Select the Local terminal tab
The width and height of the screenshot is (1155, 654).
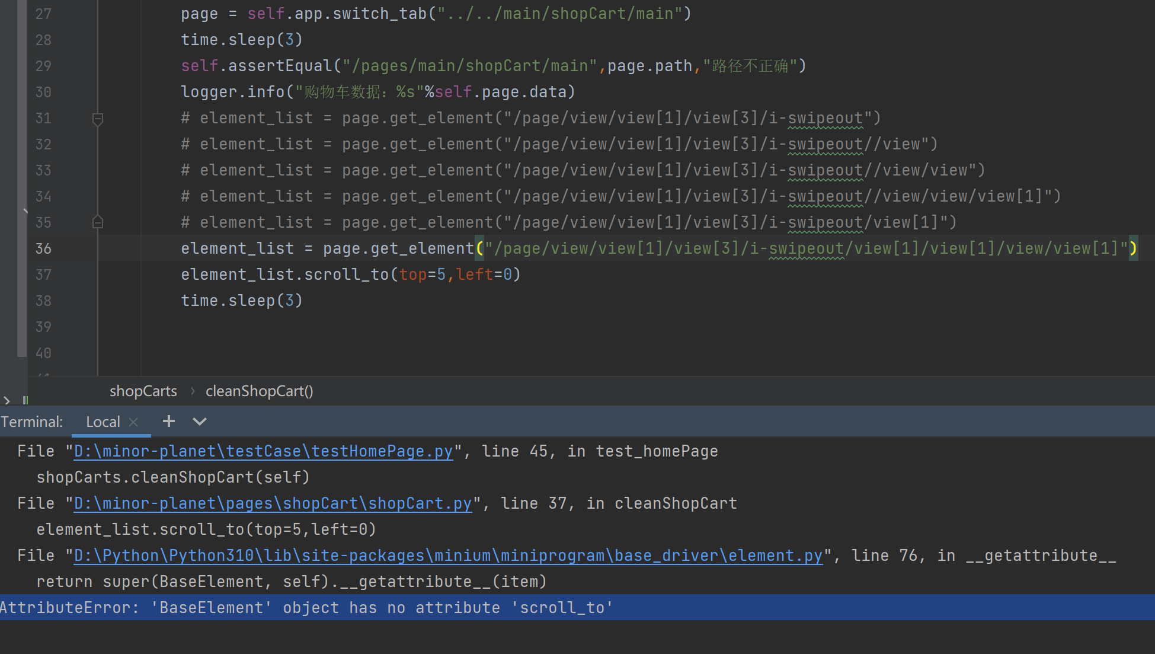click(103, 422)
